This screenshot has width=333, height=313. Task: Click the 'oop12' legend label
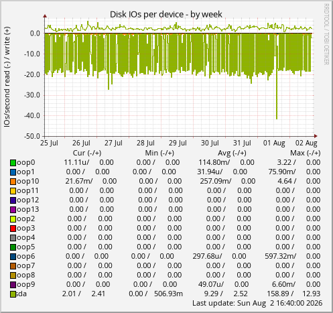pyautogui.click(x=28, y=200)
